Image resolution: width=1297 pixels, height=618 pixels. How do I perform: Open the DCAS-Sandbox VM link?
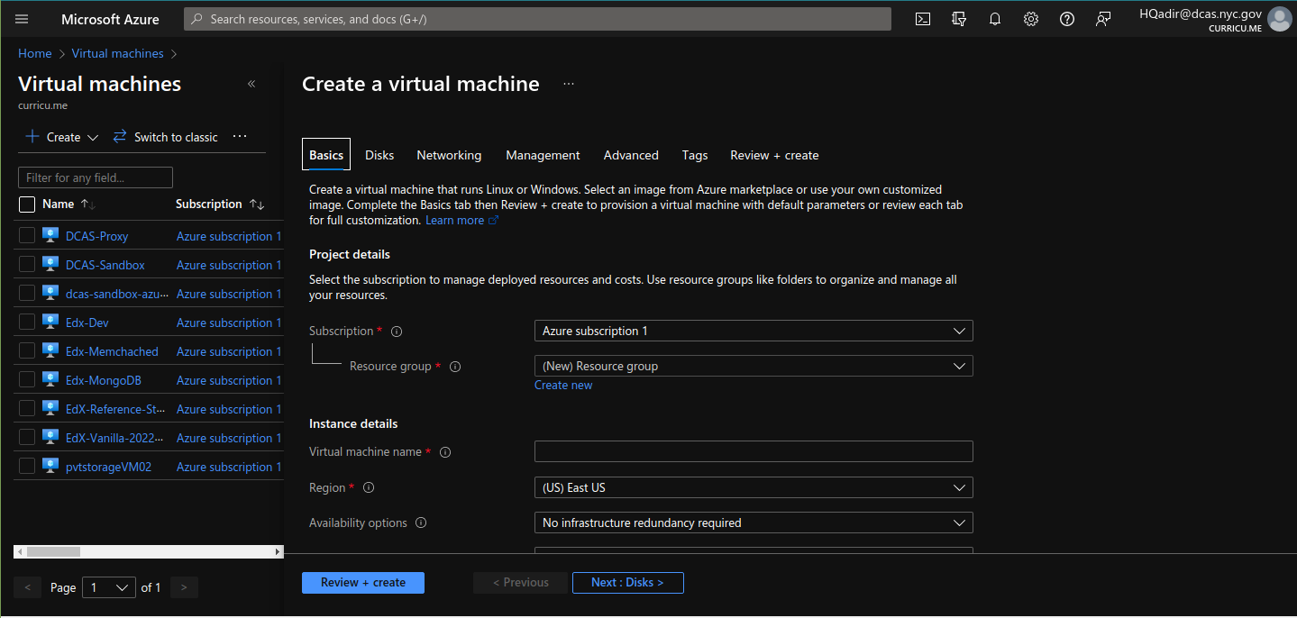point(105,265)
